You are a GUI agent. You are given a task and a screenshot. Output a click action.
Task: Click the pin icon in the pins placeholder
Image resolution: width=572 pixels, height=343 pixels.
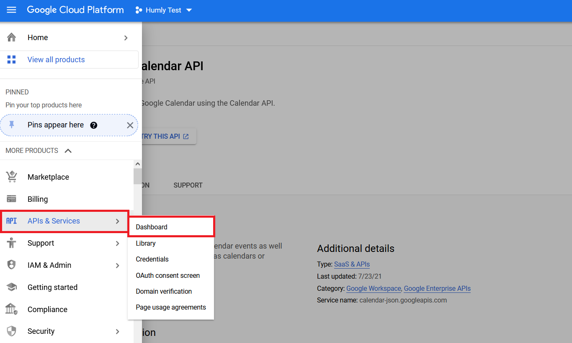11,125
